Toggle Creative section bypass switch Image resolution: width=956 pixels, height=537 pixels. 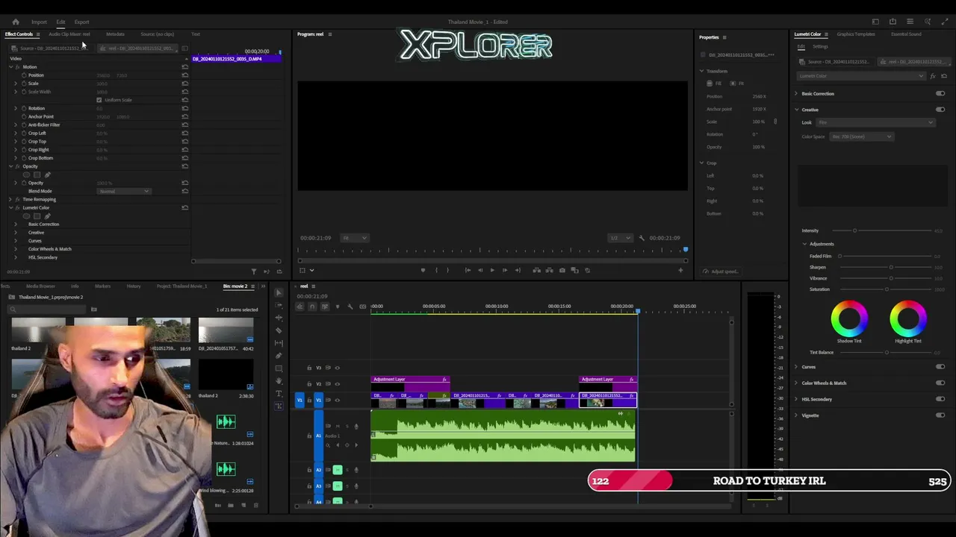click(x=940, y=110)
